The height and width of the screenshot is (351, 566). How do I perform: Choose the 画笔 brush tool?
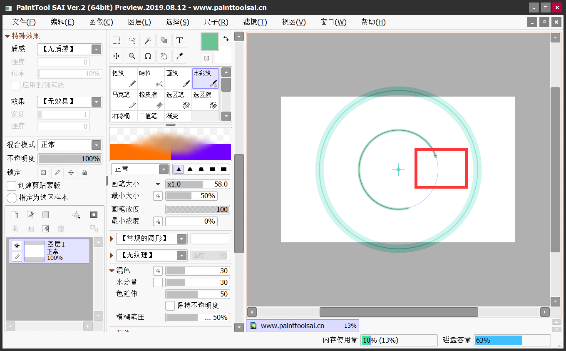point(178,78)
